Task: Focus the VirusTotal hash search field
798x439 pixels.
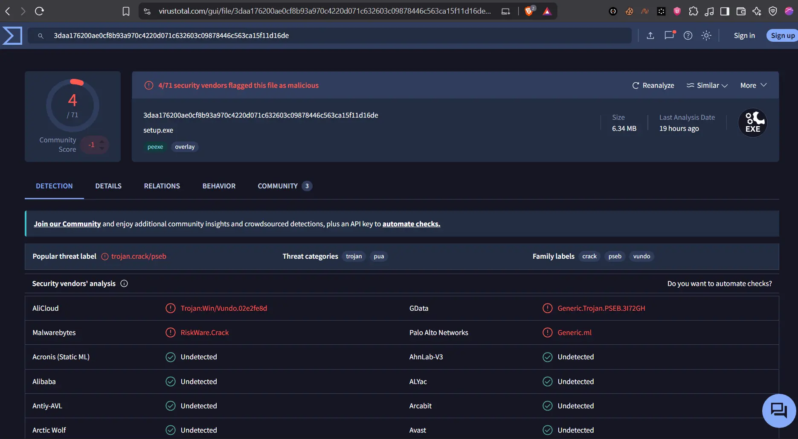Action: (x=329, y=35)
